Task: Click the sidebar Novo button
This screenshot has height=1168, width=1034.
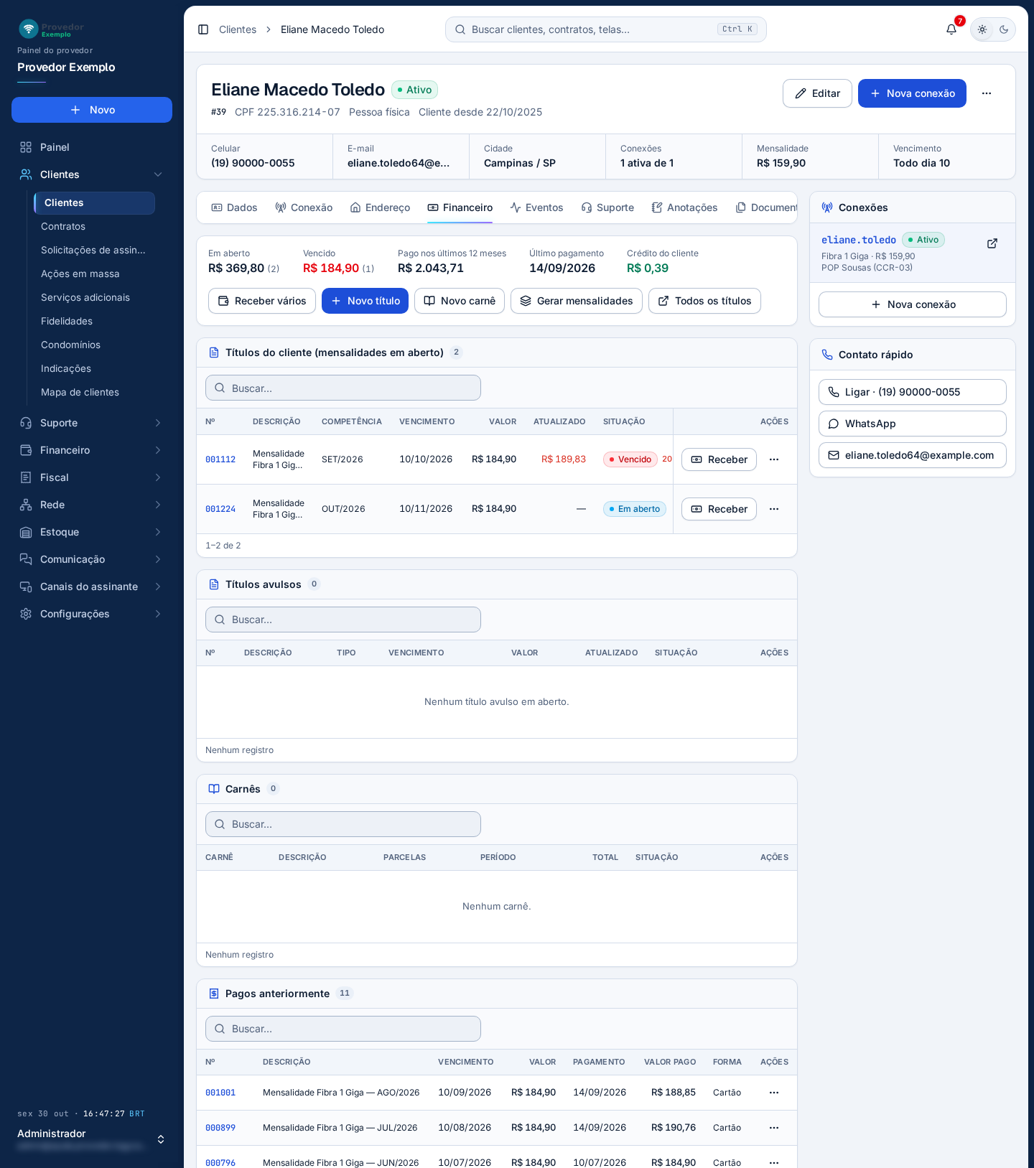Action: [92, 110]
